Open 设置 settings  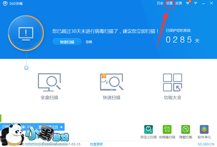pos(169,3)
